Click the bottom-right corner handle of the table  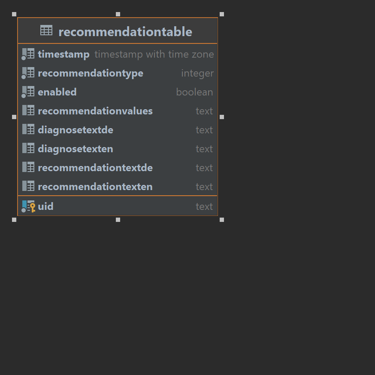tap(221, 219)
